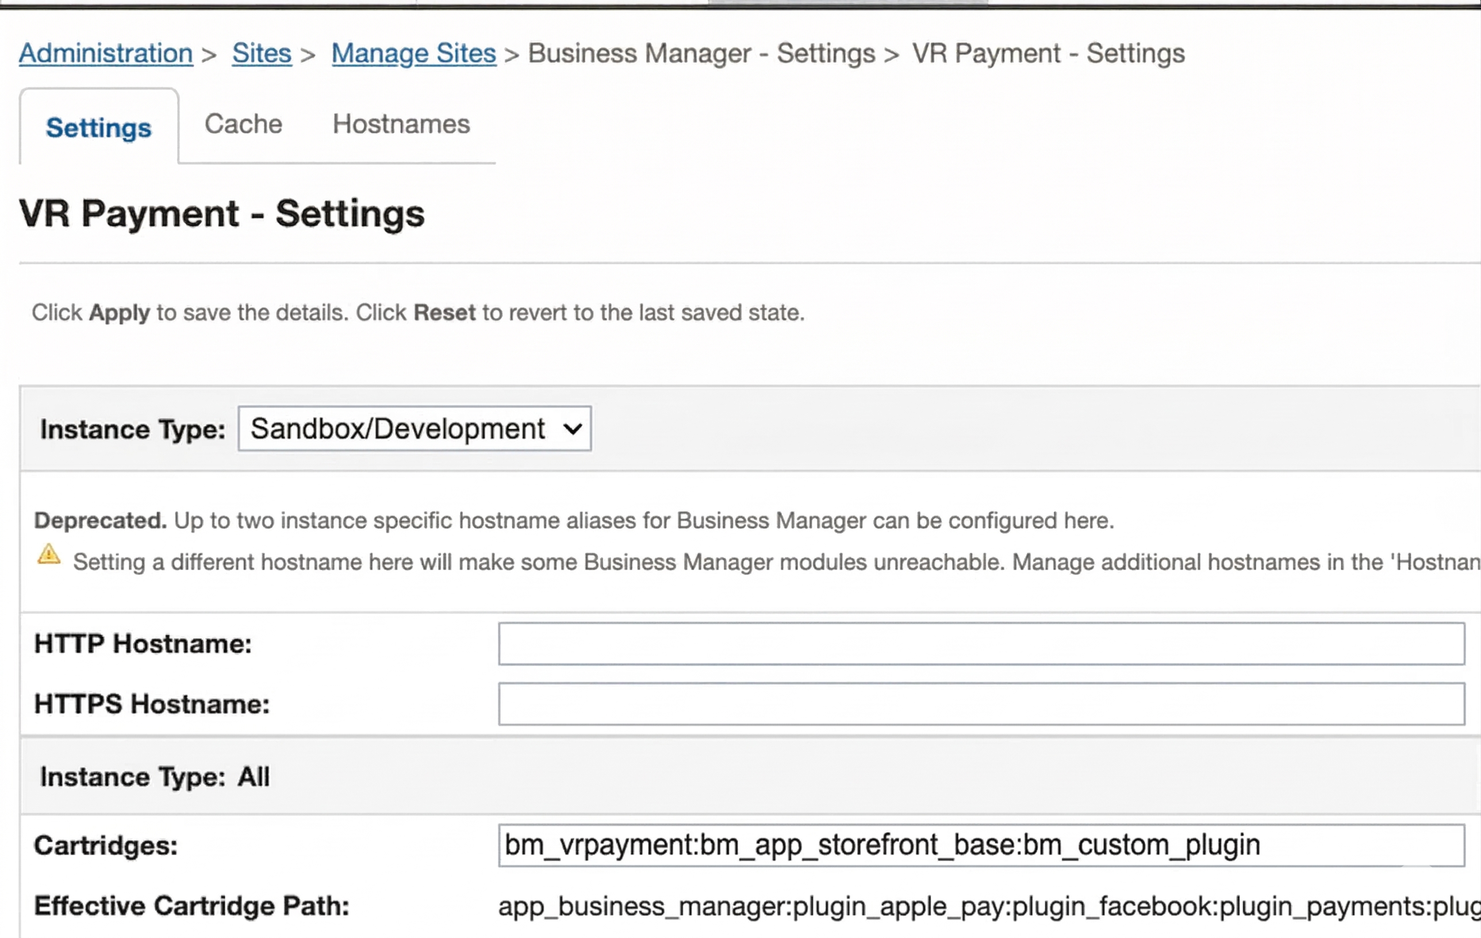This screenshot has width=1481, height=938.
Task: Go to Manage Sites breadcrumb link
Action: (x=413, y=53)
